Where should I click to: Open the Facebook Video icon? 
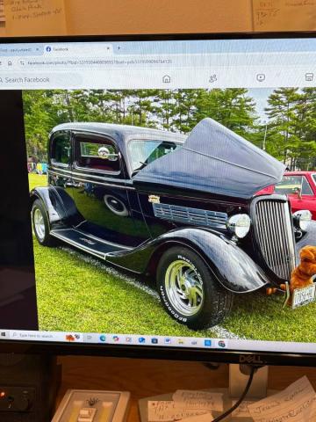pyautogui.click(x=261, y=77)
